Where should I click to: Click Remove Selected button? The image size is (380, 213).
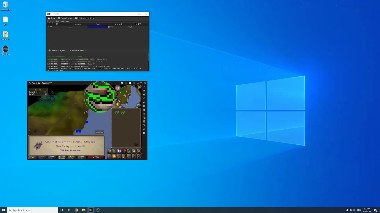click(78, 51)
